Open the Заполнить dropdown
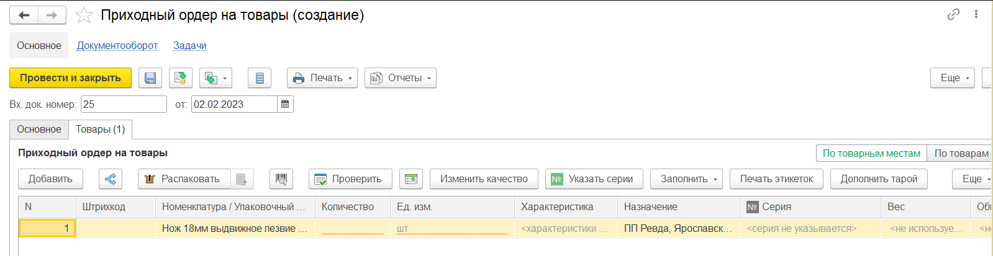Screen dimensions: 993x256 tap(686, 179)
